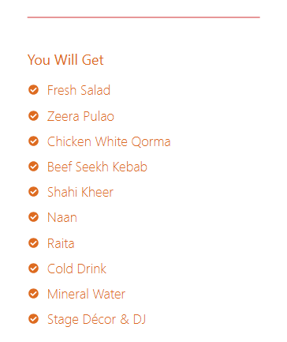This screenshot has width=287, height=342.
Task: Click the check icon next to Shahi Kheer
Action: point(33,192)
